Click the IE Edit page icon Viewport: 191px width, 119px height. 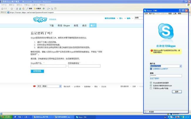coord(55,8)
